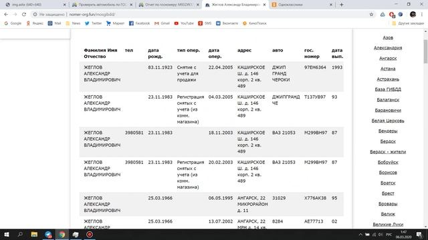
Task: Open taskbar clock showing 1:47
Action: point(403,235)
